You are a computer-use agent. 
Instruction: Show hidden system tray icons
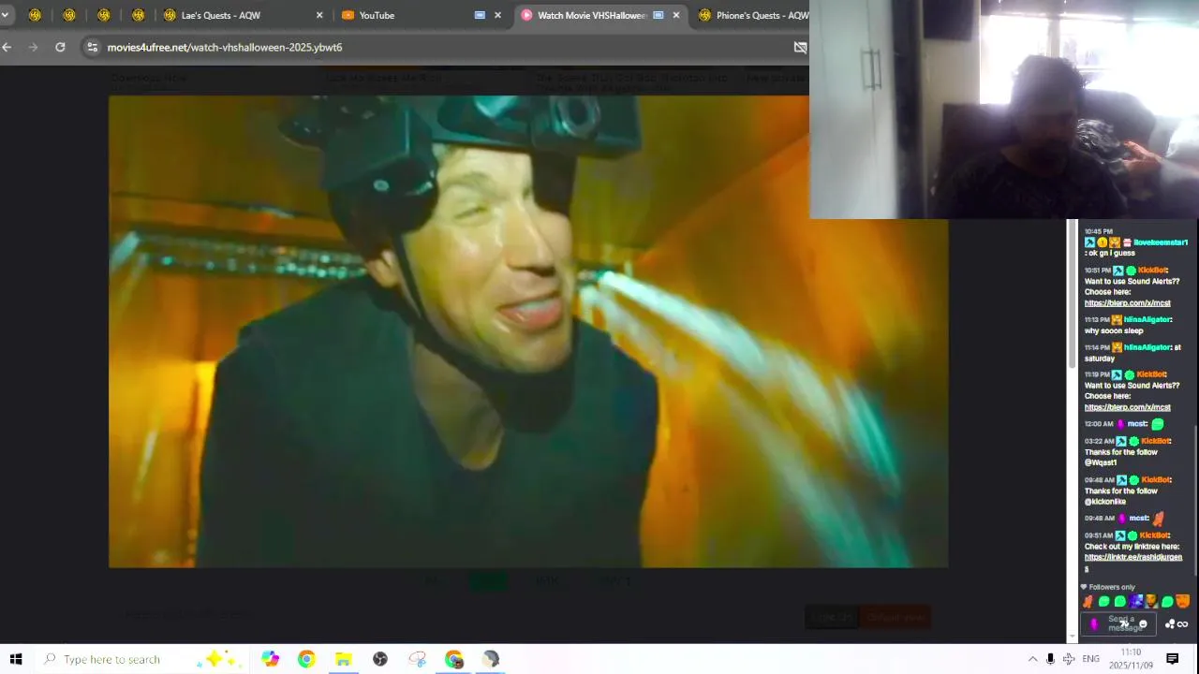1032,659
